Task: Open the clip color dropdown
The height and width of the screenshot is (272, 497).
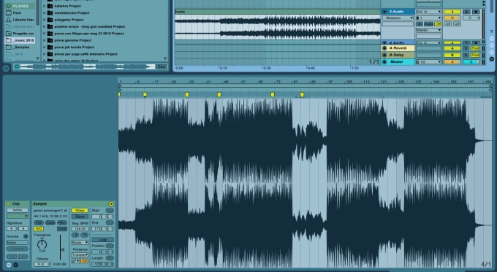Action: coord(18,216)
